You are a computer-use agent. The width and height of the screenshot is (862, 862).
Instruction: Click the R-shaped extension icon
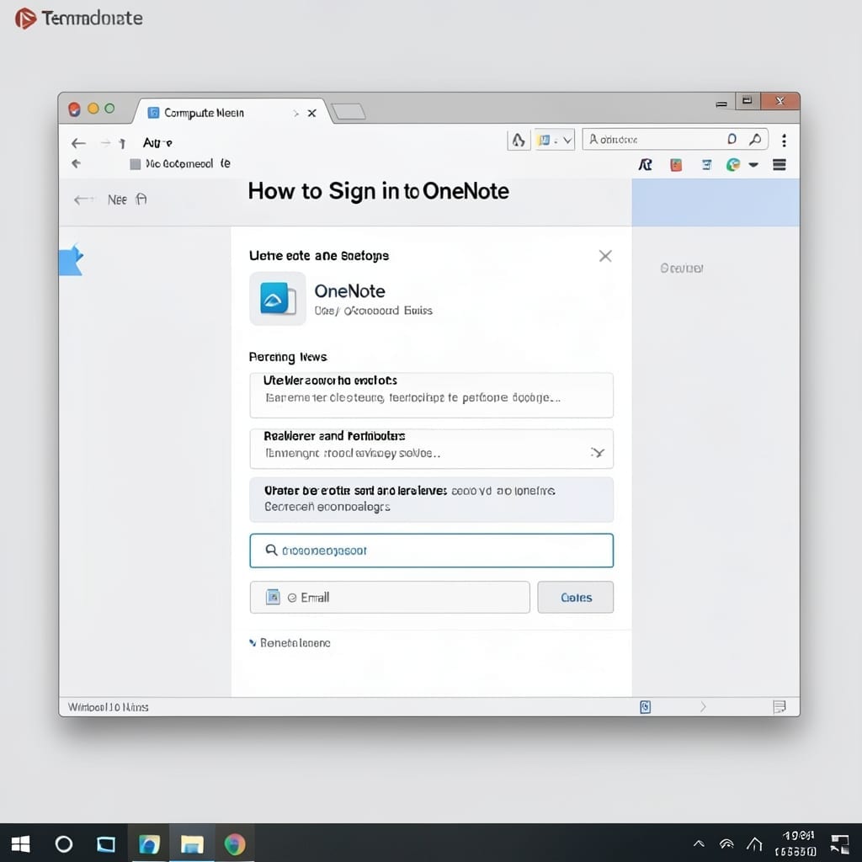pyautogui.click(x=646, y=164)
